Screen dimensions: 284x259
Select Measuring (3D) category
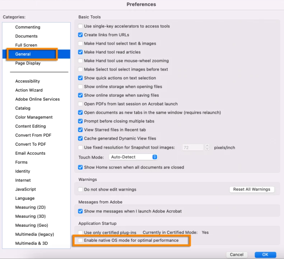click(x=31, y=216)
